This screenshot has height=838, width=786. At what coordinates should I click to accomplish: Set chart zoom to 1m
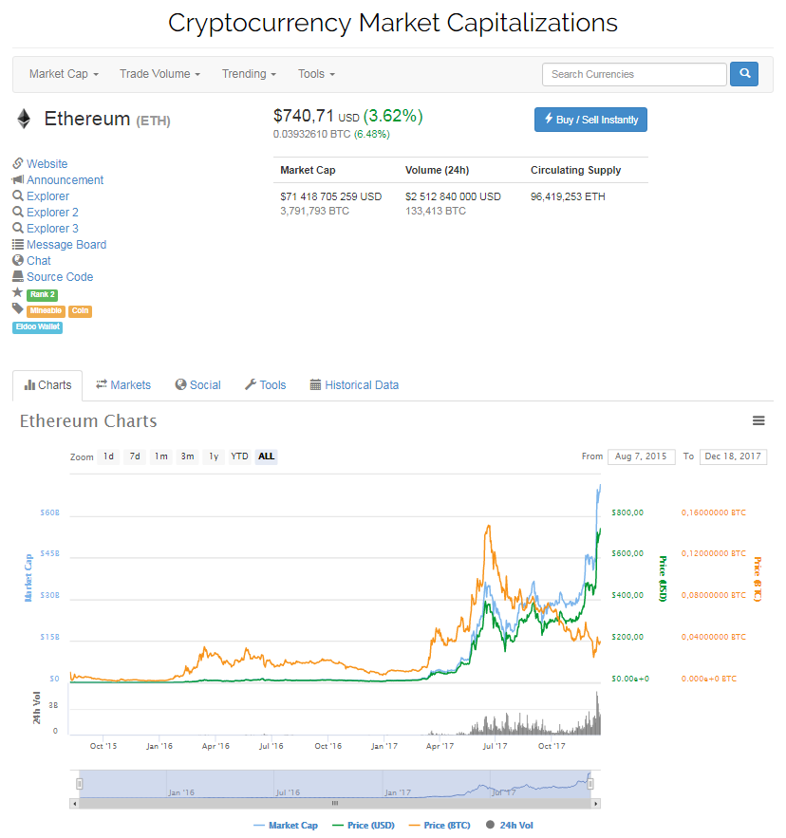pyautogui.click(x=161, y=456)
